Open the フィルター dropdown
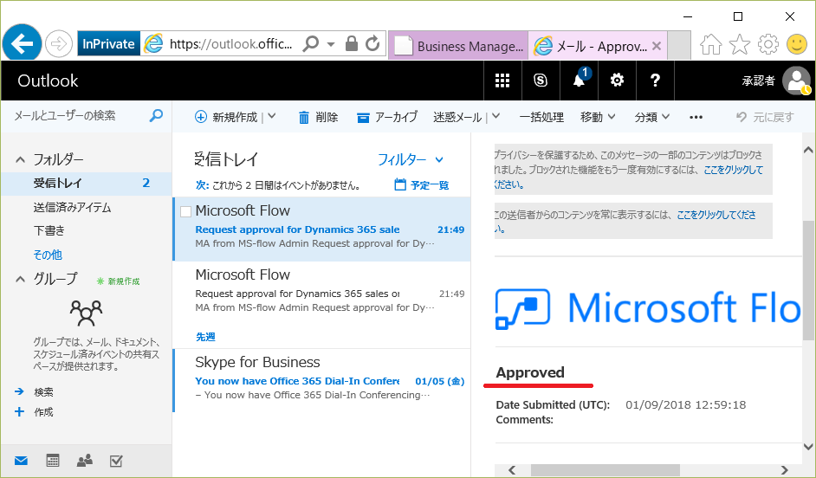The height and width of the screenshot is (478, 816). (x=411, y=159)
